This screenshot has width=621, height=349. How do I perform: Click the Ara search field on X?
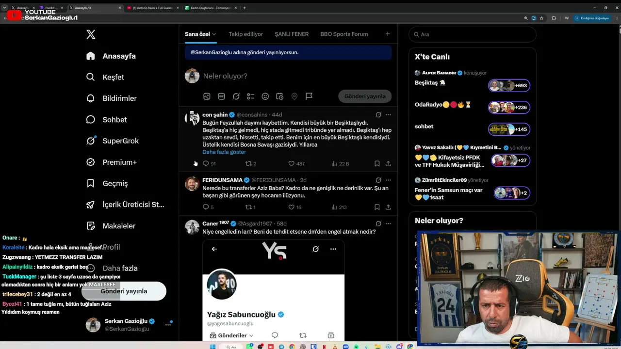pos(473,34)
